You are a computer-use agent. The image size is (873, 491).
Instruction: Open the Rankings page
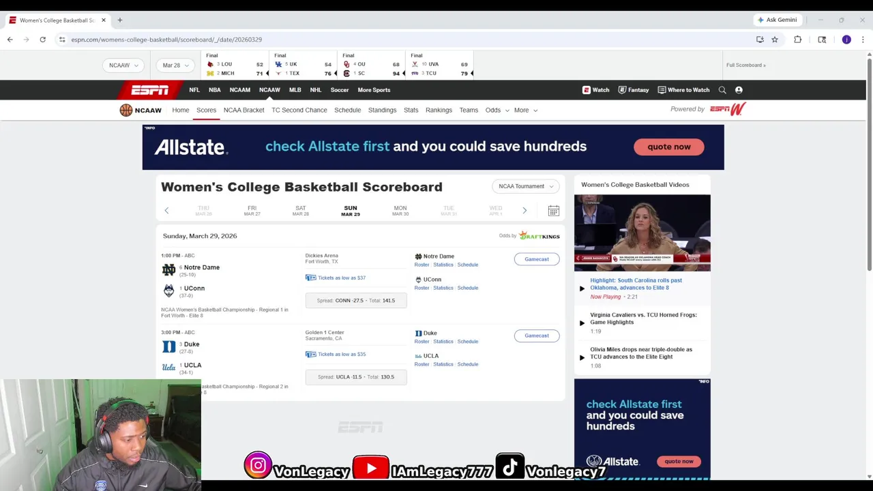[439, 110]
